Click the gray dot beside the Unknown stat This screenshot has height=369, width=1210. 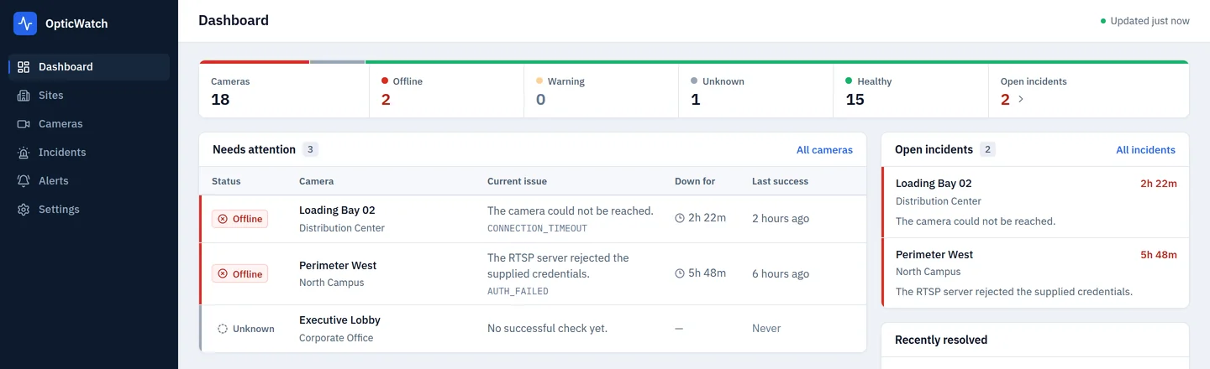(694, 81)
